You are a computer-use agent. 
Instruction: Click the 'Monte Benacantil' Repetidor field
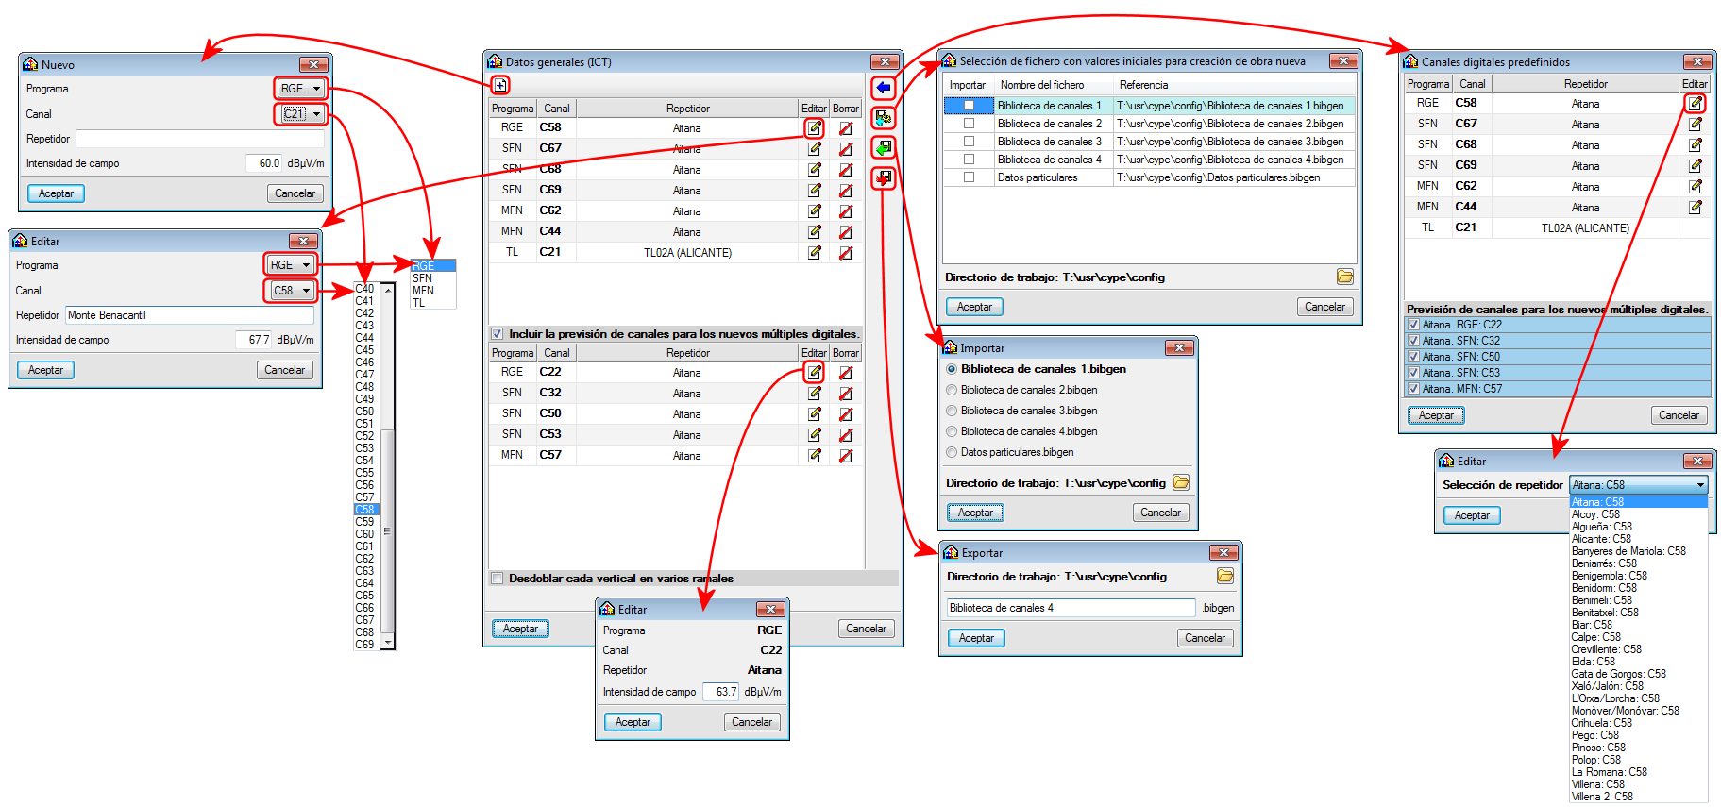pyautogui.click(x=190, y=315)
